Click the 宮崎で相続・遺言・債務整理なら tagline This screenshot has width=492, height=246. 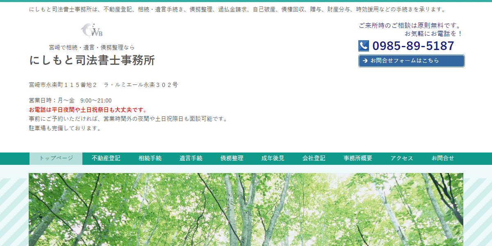pos(92,47)
